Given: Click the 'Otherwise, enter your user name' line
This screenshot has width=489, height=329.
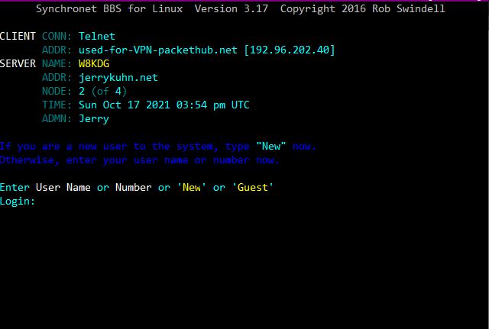Looking at the screenshot, I should [139, 160].
